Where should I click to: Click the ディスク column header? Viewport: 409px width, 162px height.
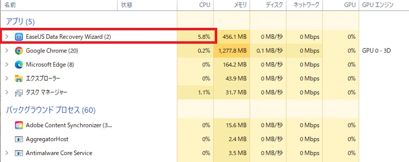(274, 5)
